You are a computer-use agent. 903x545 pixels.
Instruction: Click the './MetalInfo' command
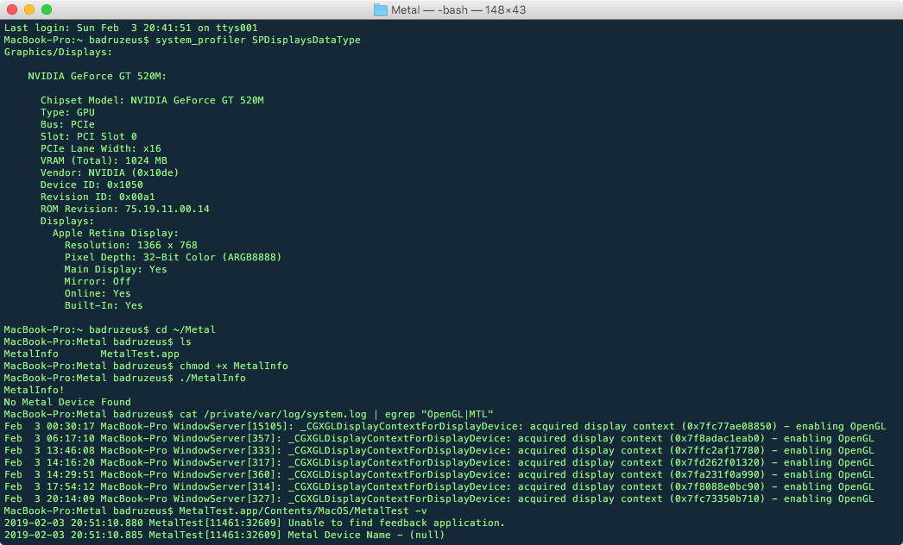coord(212,378)
